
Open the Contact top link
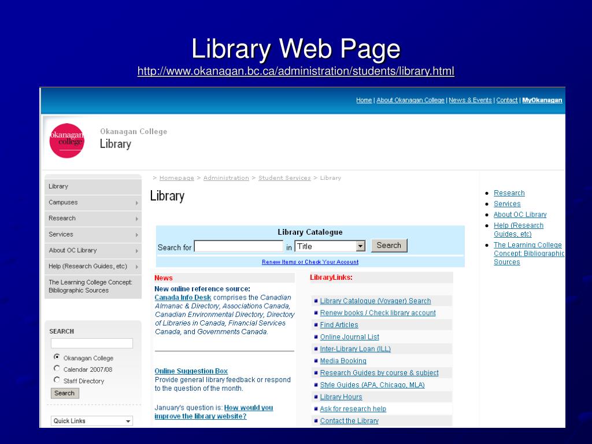(506, 100)
